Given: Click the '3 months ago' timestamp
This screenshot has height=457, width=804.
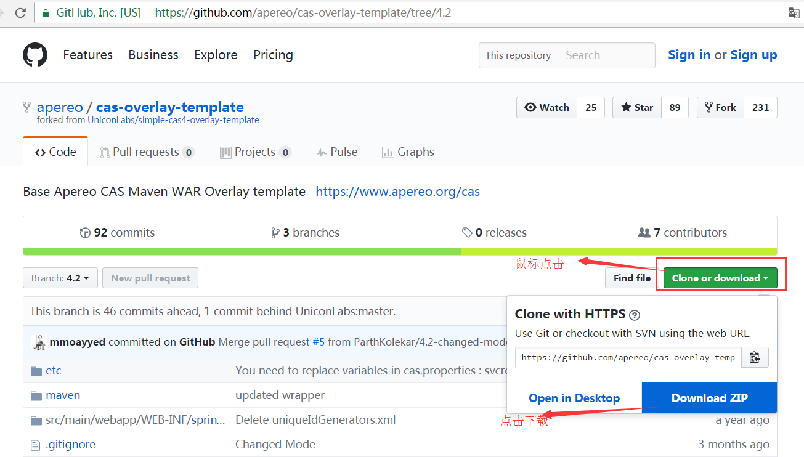Looking at the screenshot, I should [x=734, y=445].
